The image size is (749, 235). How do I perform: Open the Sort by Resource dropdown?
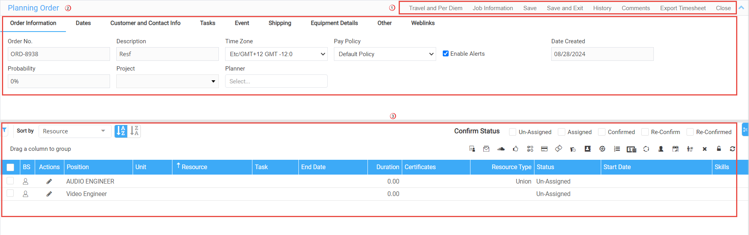74,131
